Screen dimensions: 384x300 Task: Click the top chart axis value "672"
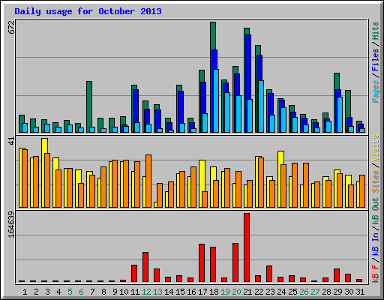[x=11, y=27]
